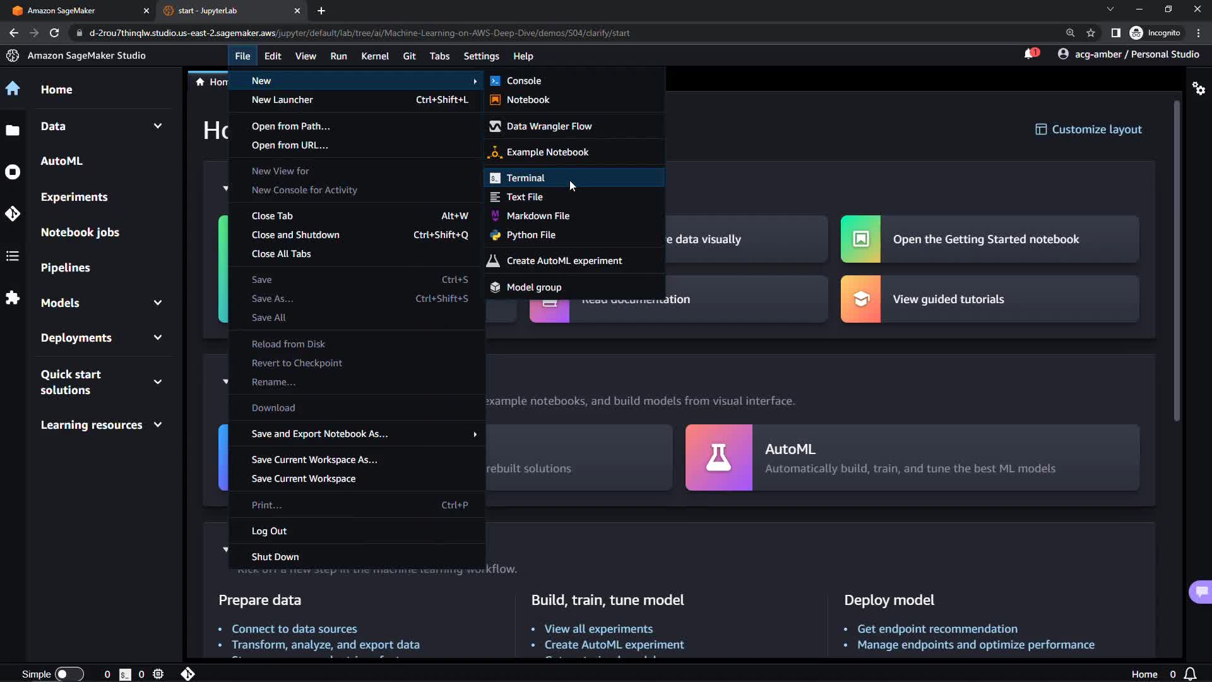Image resolution: width=1212 pixels, height=682 pixels.
Task: Open the Git sidebar icon
Action: click(13, 214)
